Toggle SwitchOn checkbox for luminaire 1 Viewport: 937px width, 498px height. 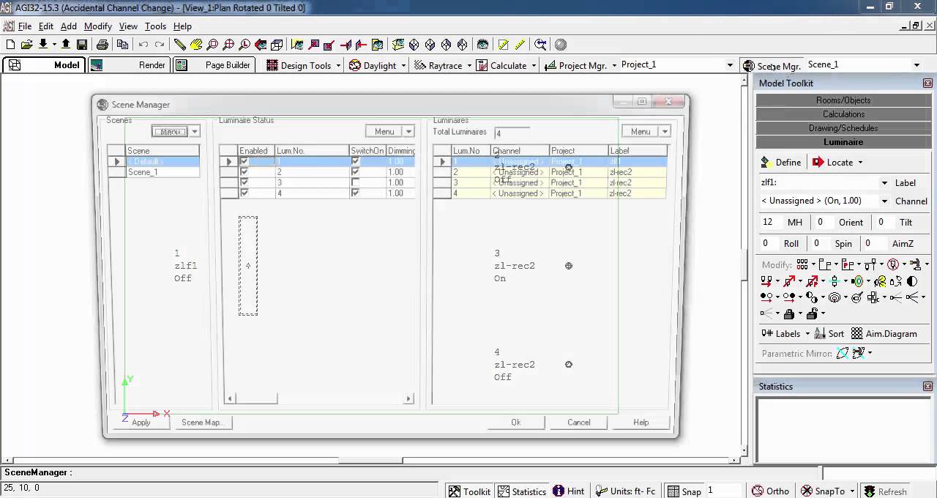[355, 161]
